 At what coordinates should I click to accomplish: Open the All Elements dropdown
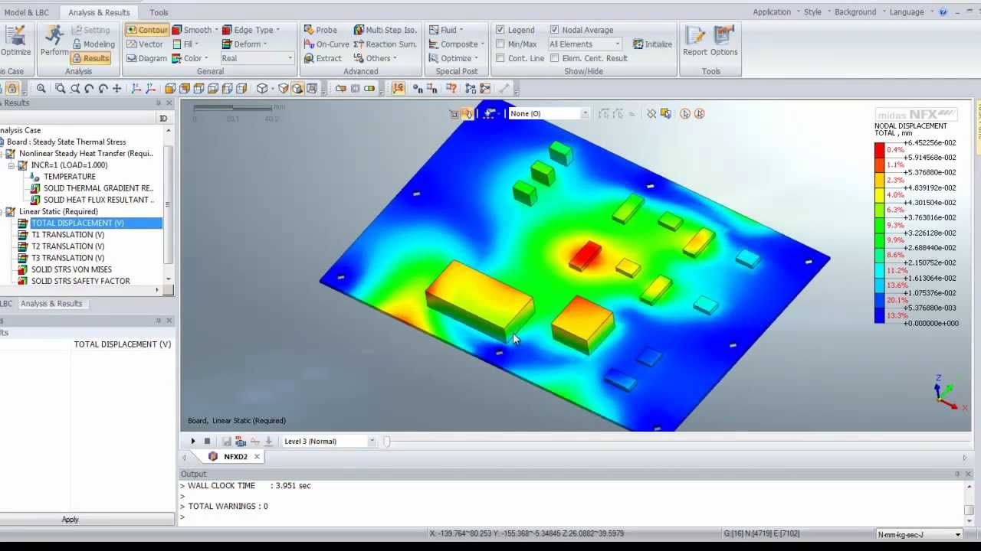[x=584, y=44]
